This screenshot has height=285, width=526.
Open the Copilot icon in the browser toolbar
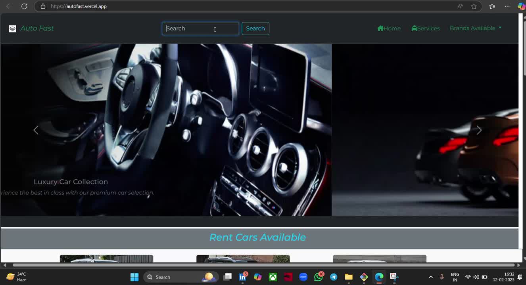coord(521,6)
